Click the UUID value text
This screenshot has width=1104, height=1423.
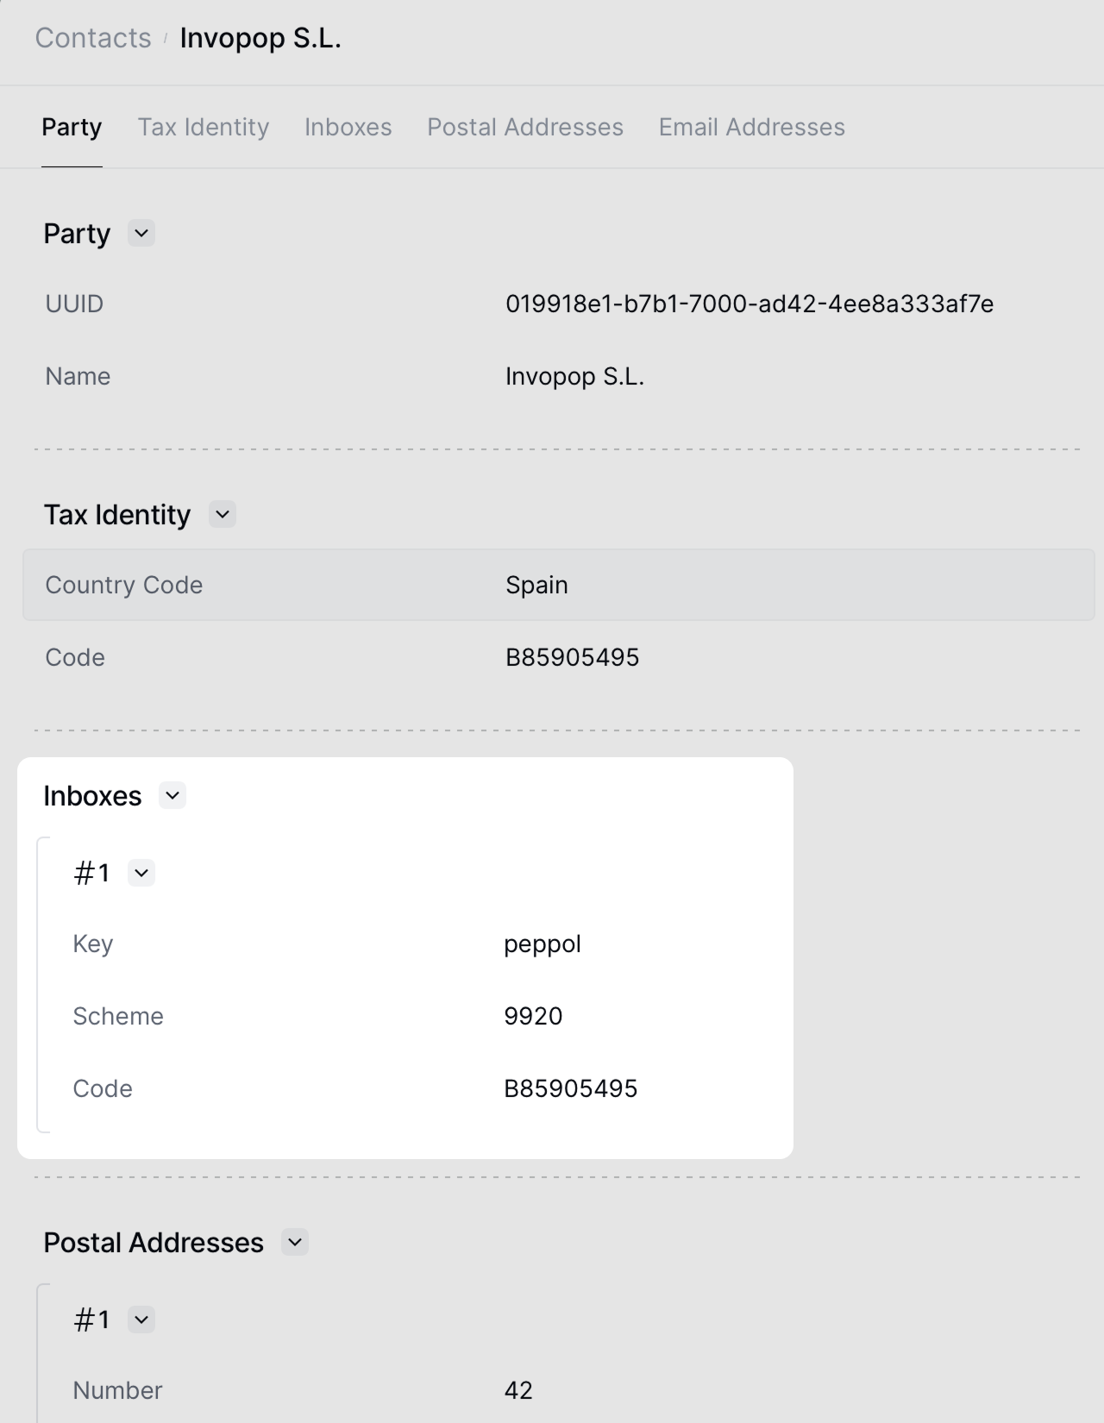tap(750, 304)
